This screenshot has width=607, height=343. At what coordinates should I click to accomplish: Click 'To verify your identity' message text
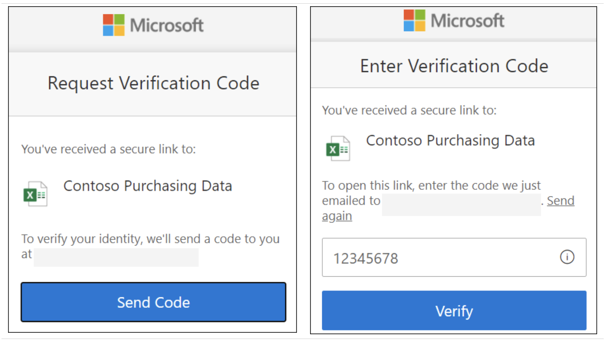click(150, 239)
